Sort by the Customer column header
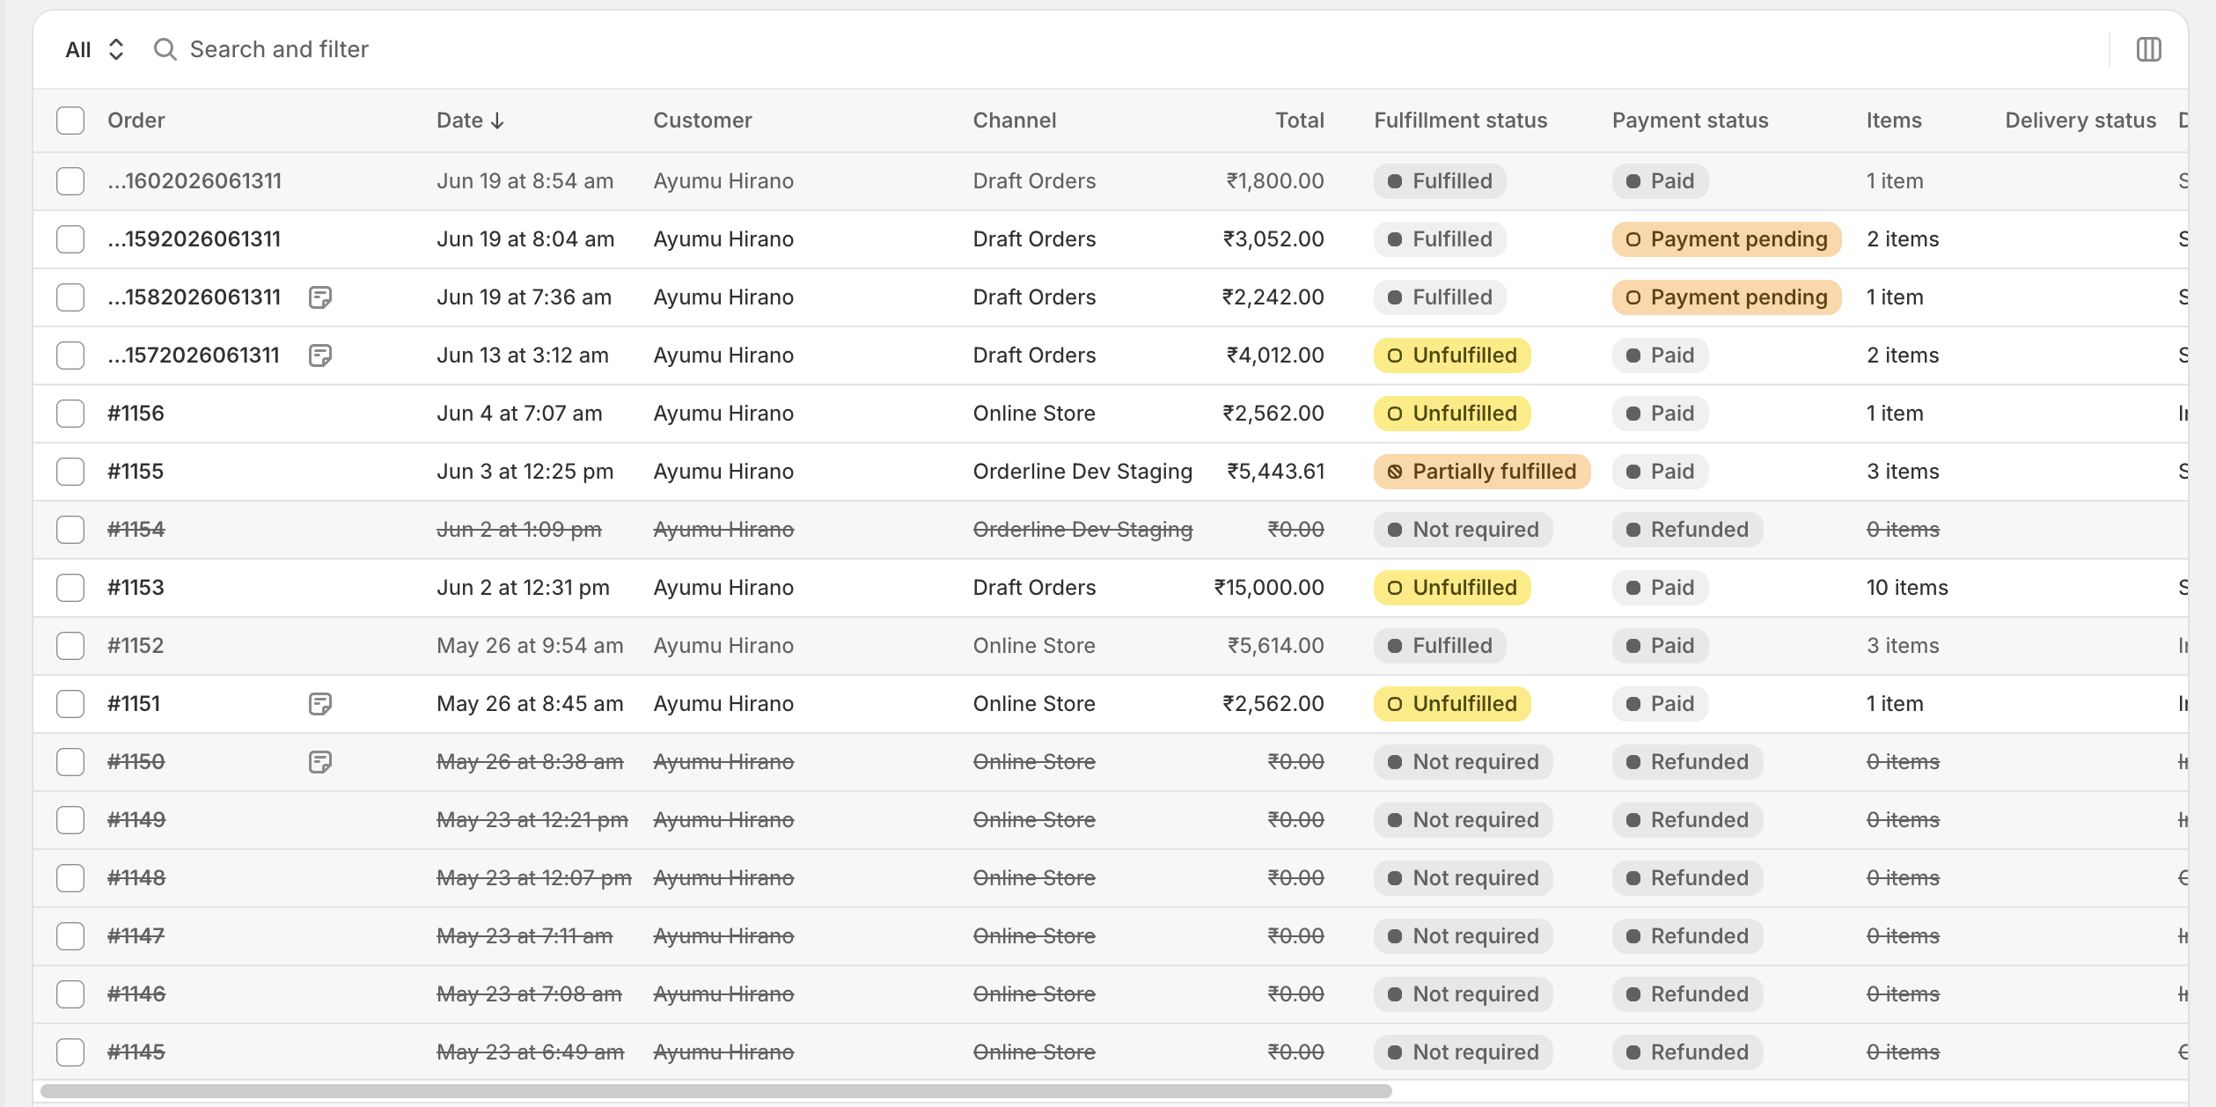The width and height of the screenshot is (2216, 1107). click(702, 121)
